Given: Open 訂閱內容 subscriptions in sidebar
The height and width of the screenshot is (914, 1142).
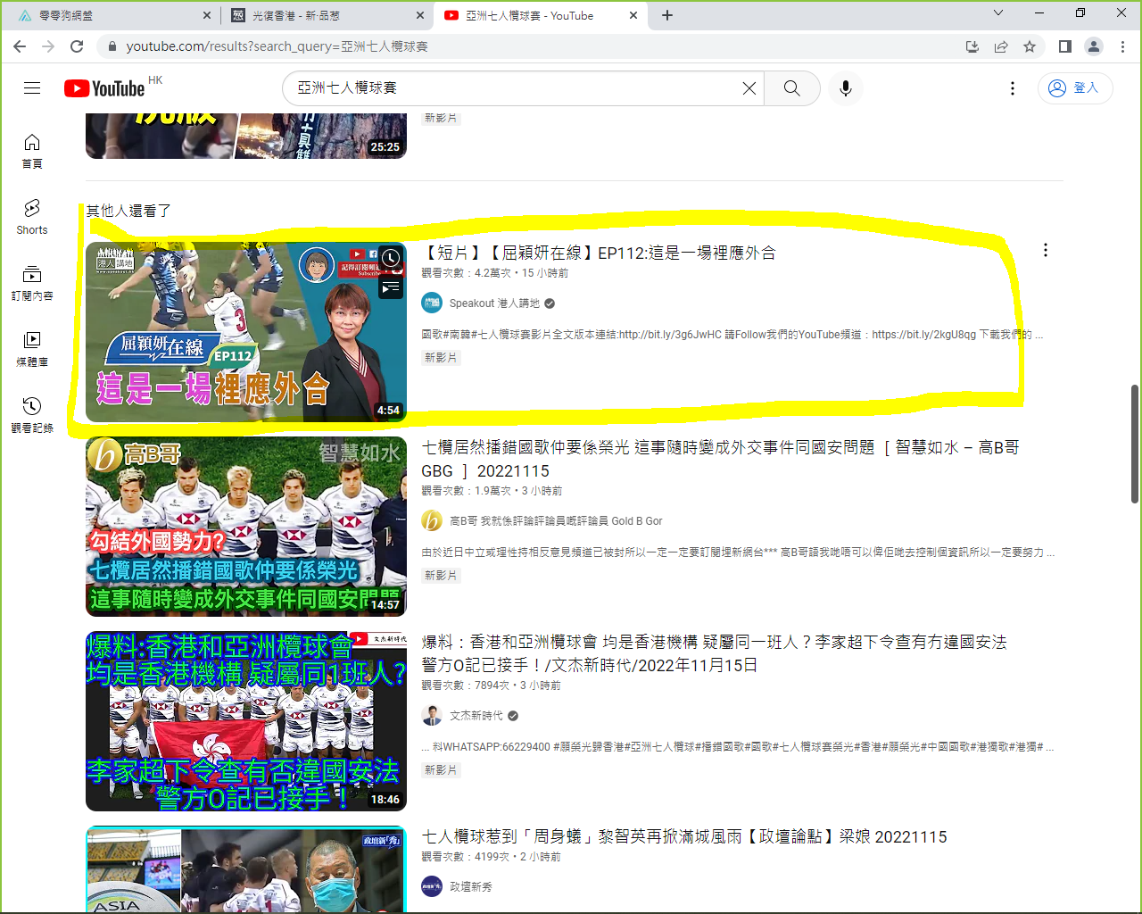Looking at the screenshot, I should point(32,283).
